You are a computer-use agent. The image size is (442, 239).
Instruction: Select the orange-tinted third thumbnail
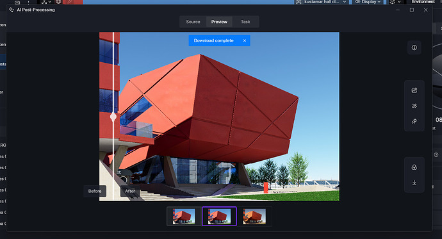tap(254, 217)
